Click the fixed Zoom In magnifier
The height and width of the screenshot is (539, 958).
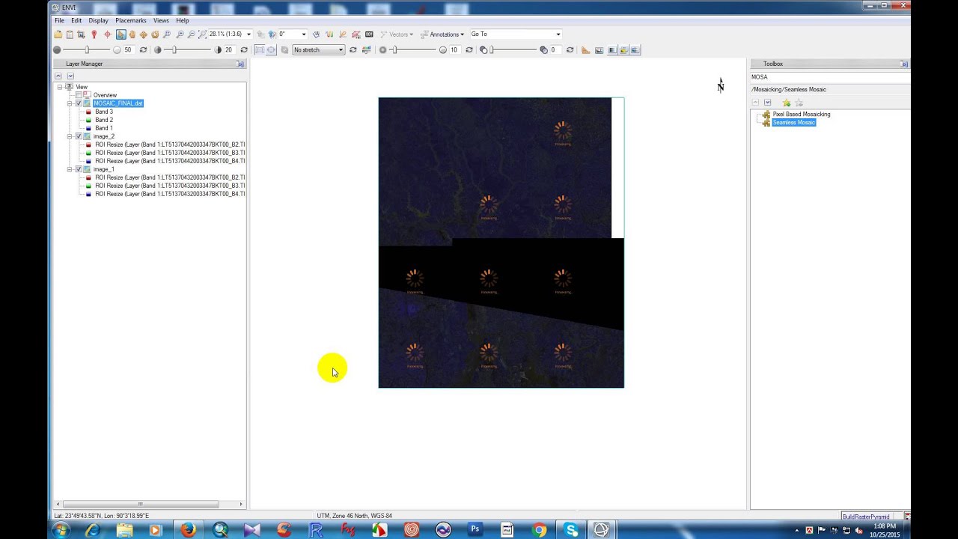point(180,34)
